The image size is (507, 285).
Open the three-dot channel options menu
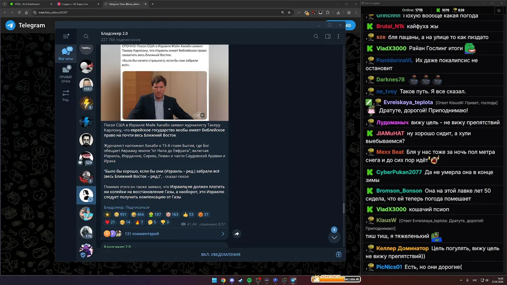coord(338,36)
